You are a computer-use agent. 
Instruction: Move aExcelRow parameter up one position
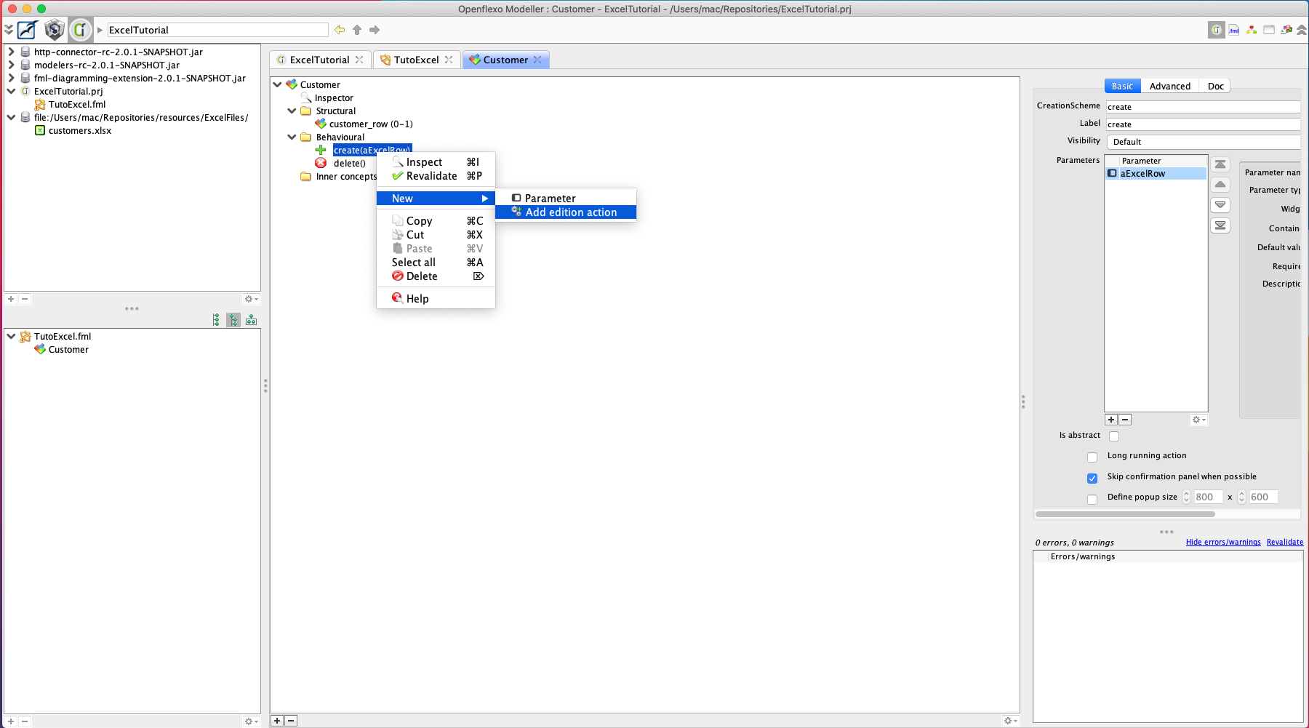pyautogui.click(x=1220, y=185)
